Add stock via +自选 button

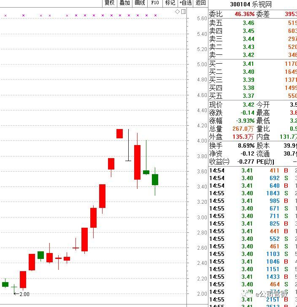click(x=185, y=3)
